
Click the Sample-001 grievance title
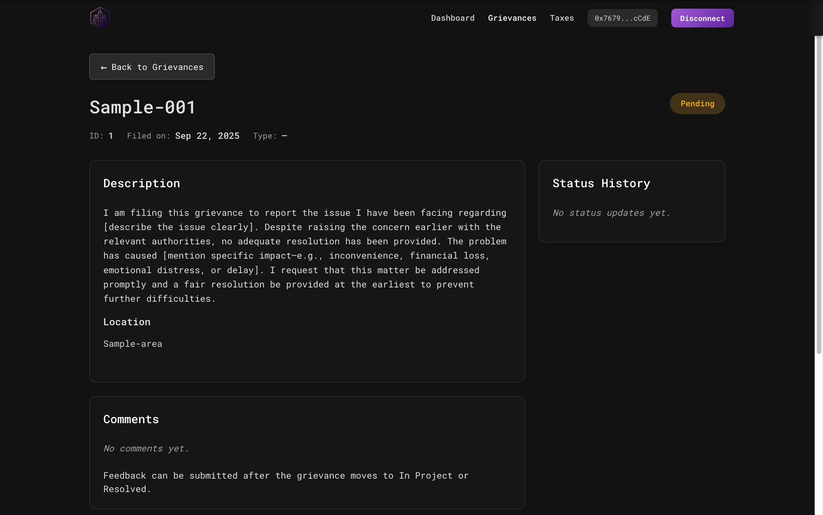(x=142, y=107)
